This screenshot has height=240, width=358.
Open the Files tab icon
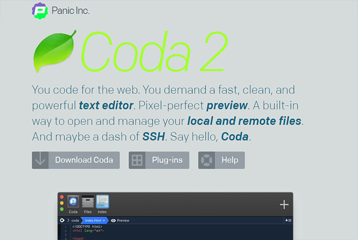coord(87,202)
